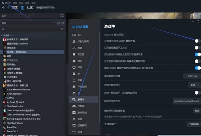Toggle 以列表视图显示工具栏 switch
Screen dimensions: 201x136
[x=198, y=48]
